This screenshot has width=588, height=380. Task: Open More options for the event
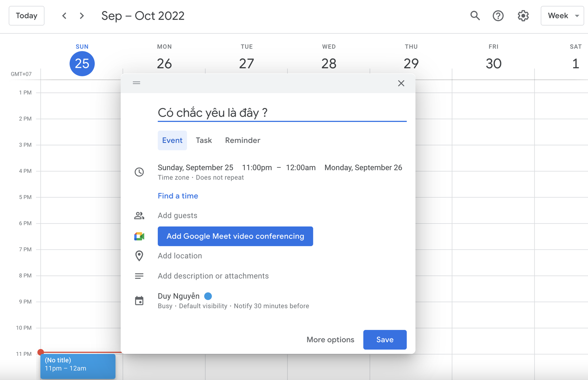click(x=330, y=339)
